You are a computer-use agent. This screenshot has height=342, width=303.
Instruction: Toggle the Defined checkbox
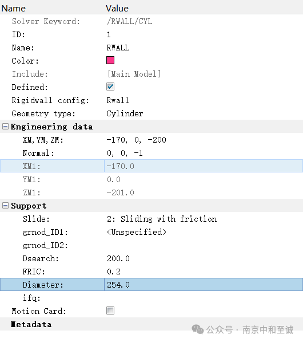pos(110,87)
